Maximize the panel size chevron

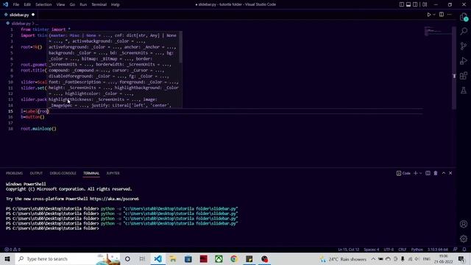pos(444,174)
